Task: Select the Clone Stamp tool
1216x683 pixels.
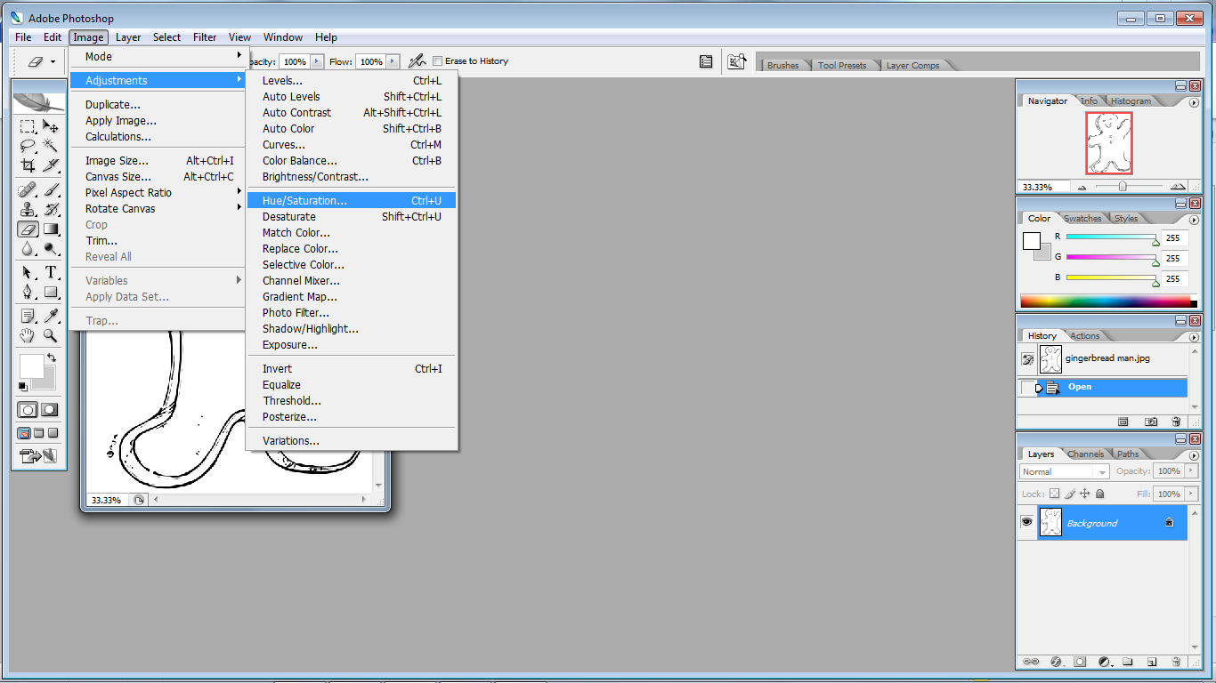Action: click(x=28, y=210)
